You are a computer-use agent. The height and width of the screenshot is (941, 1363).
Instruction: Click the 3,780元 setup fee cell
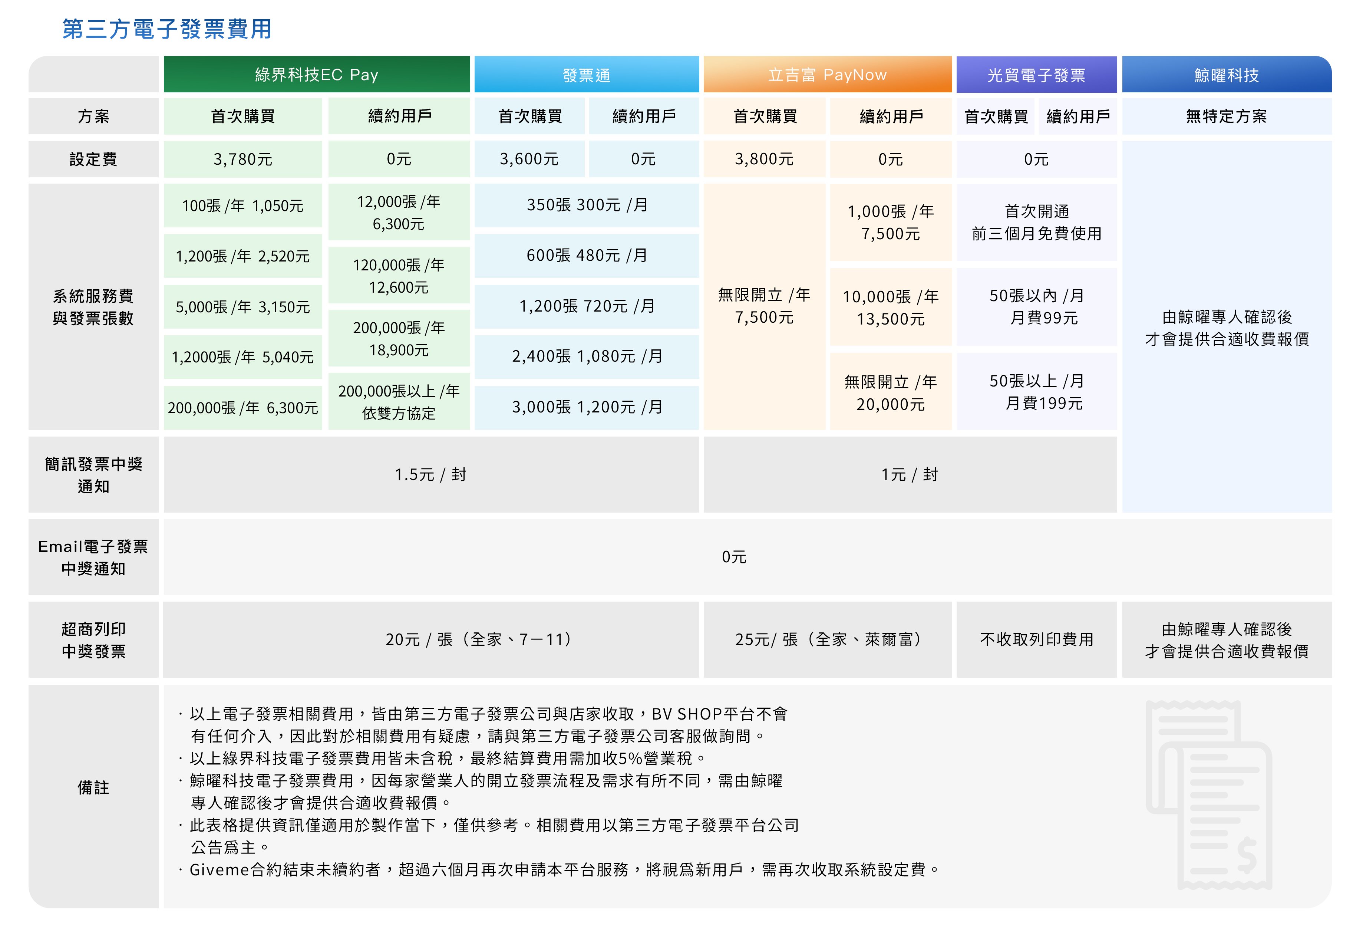tap(243, 159)
